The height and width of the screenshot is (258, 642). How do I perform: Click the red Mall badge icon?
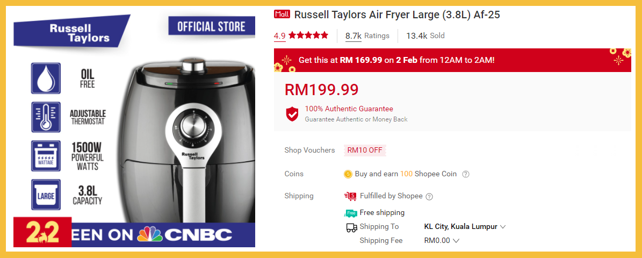pyautogui.click(x=282, y=15)
